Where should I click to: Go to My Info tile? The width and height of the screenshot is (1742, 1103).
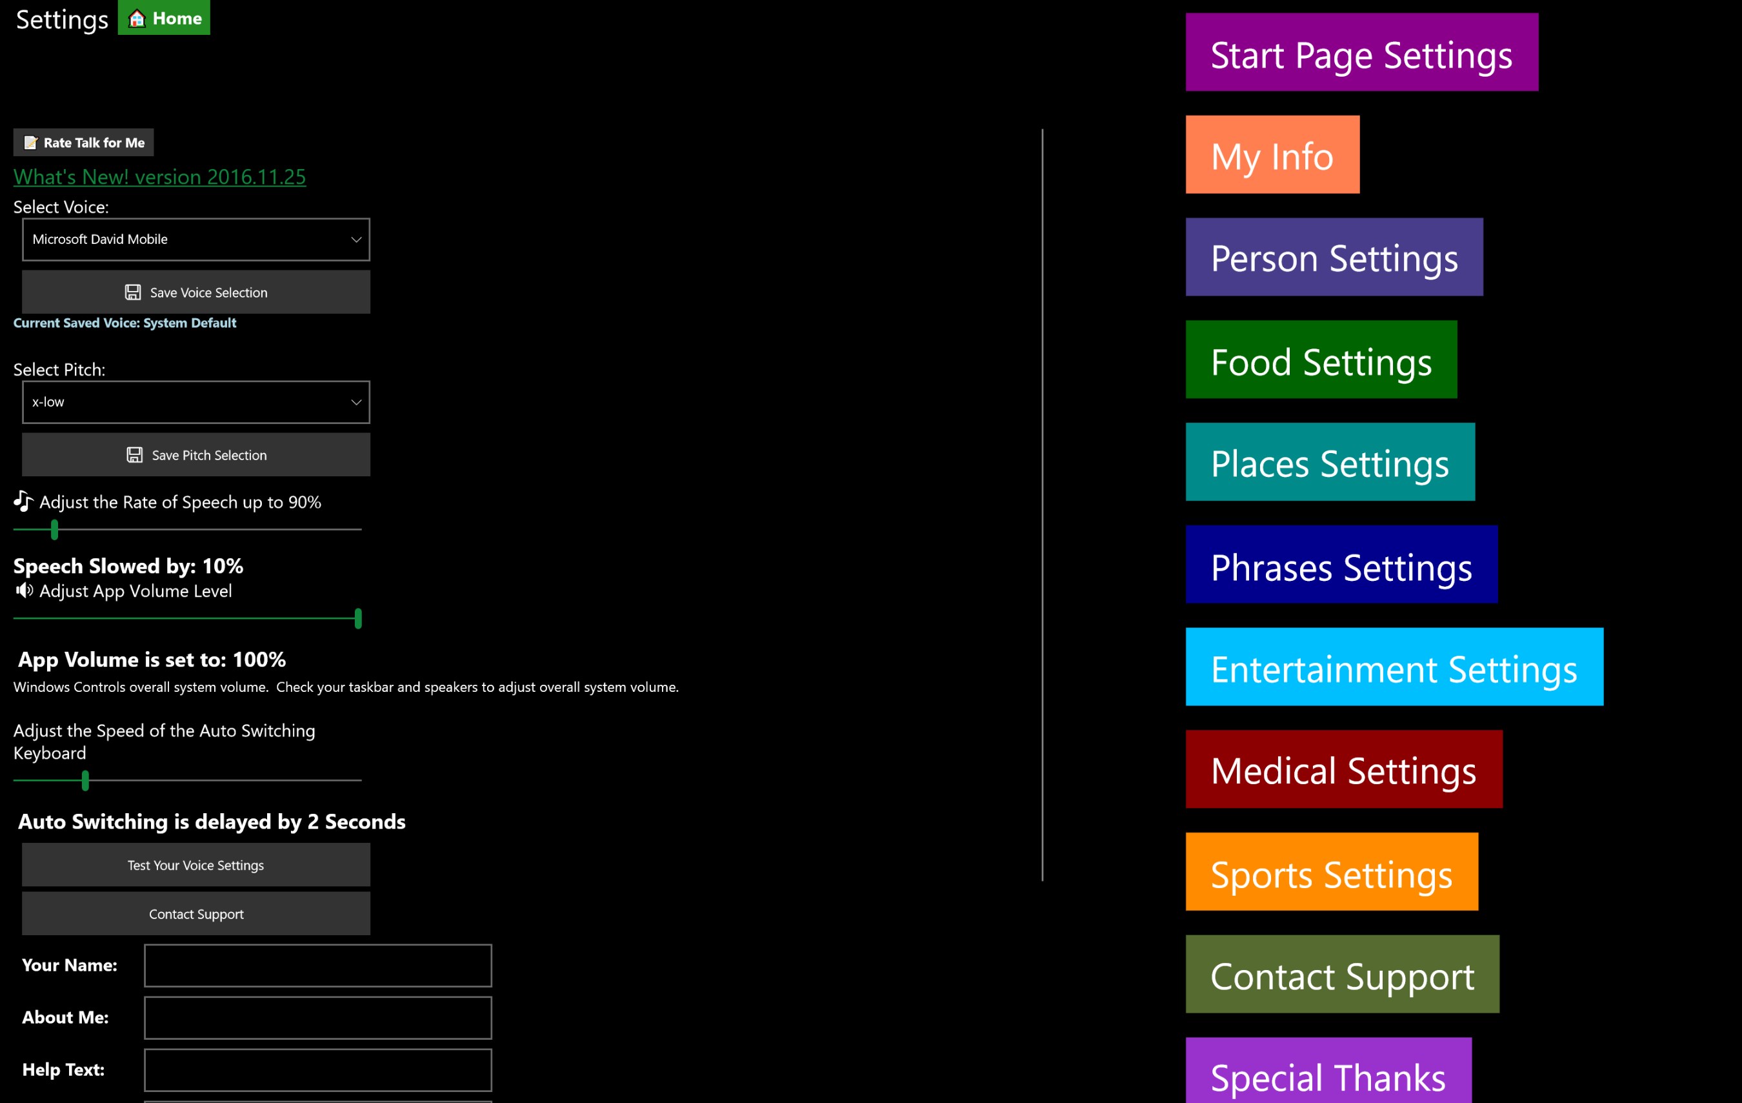1272,154
